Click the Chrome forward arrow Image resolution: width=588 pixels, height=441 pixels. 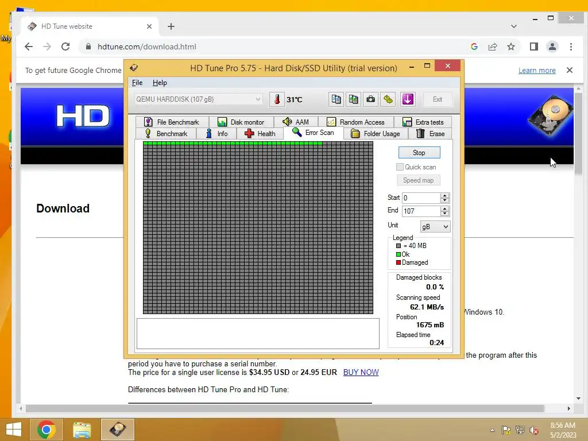click(x=47, y=47)
